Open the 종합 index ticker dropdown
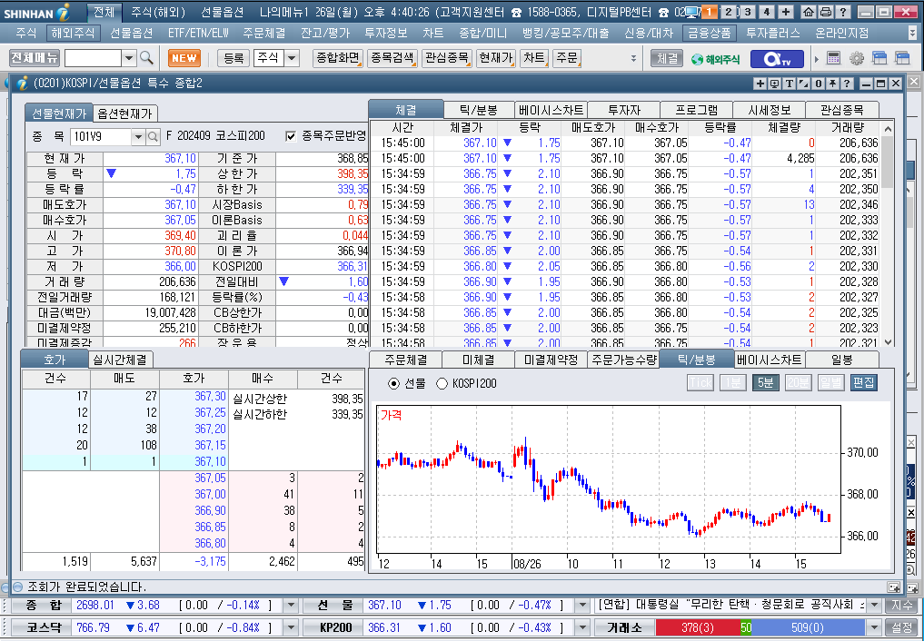The height and width of the screenshot is (641, 924). click(x=291, y=605)
